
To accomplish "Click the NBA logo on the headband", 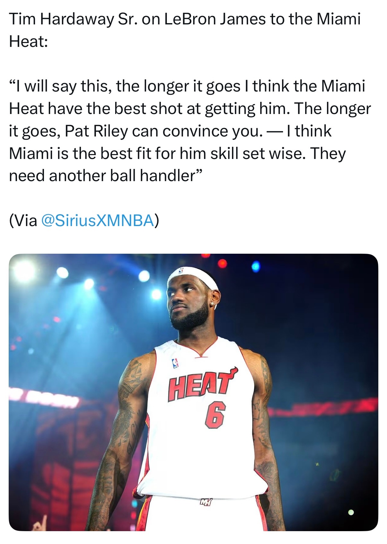I will pos(182,271).
